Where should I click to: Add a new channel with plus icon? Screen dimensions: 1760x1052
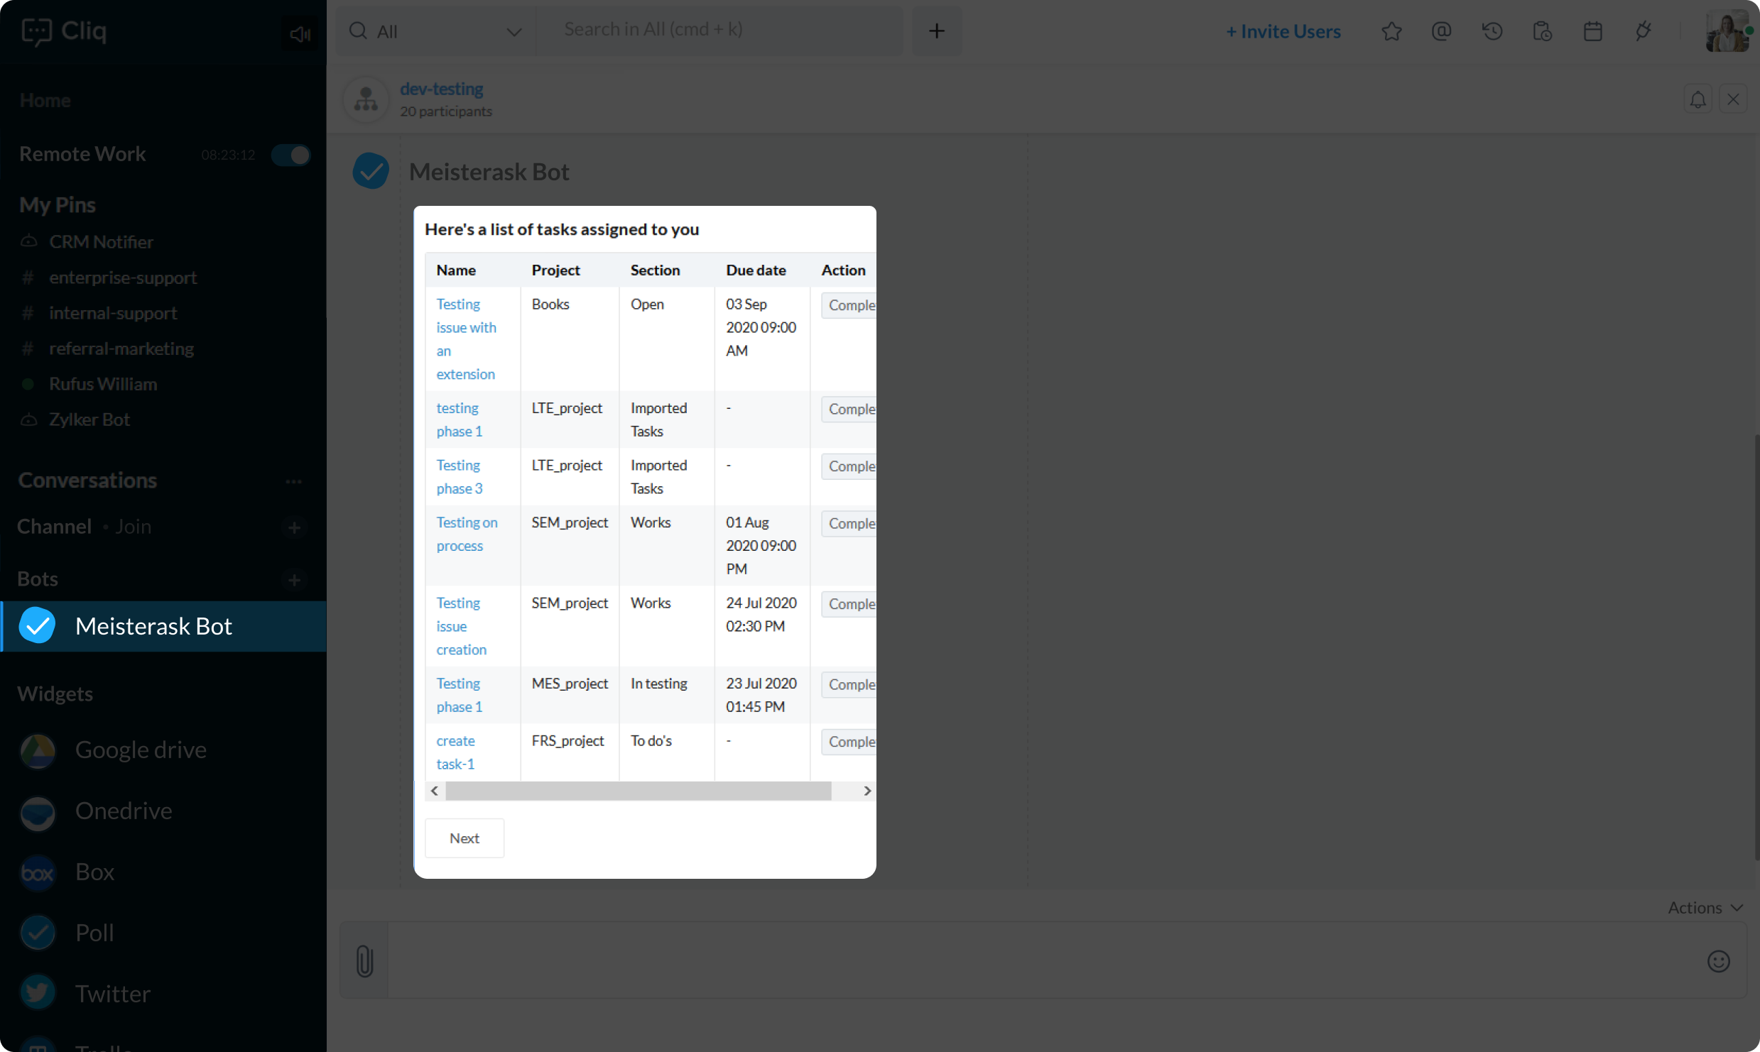[x=294, y=527]
